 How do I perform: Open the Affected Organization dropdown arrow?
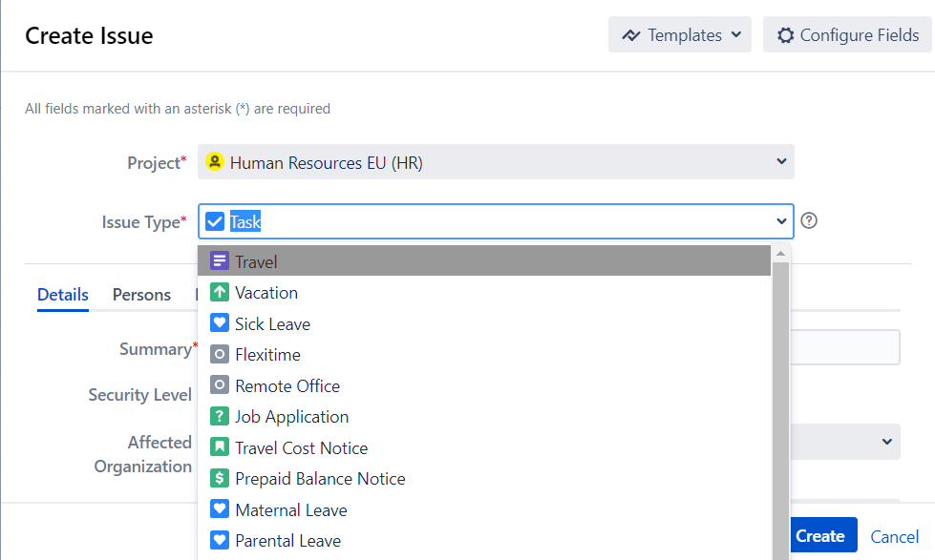pos(886,442)
